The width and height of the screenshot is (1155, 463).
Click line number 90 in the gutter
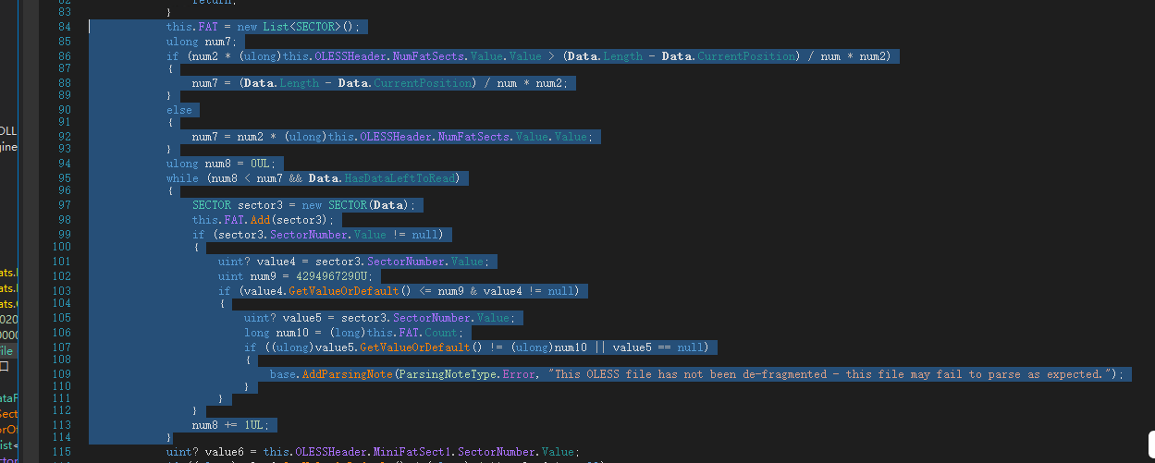(x=64, y=110)
